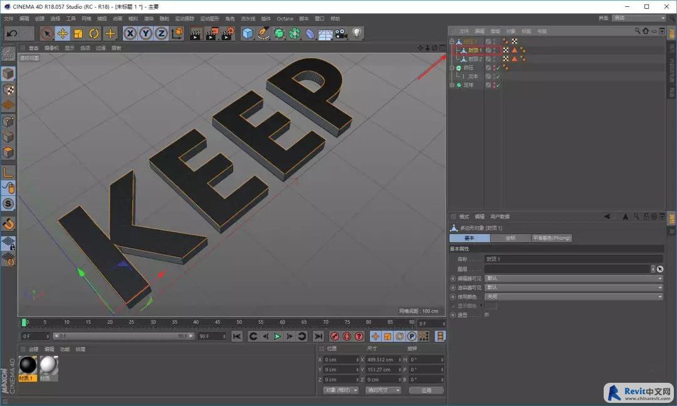Add a light with the bulb icon
The height and width of the screenshot is (406, 677).
pyautogui.click(x=357, y=33)
